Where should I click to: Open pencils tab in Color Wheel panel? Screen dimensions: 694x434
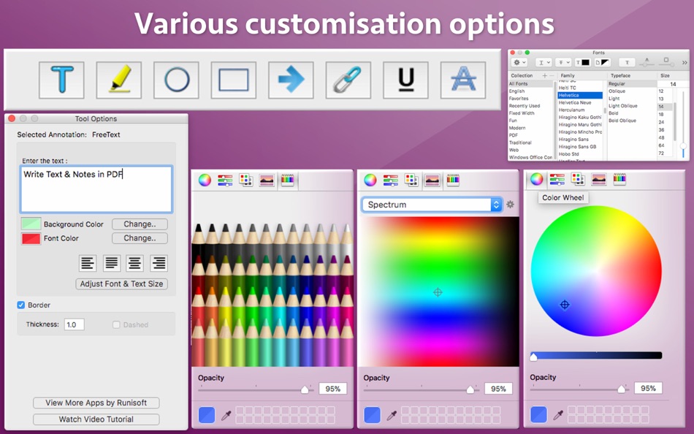pos(619,179)
